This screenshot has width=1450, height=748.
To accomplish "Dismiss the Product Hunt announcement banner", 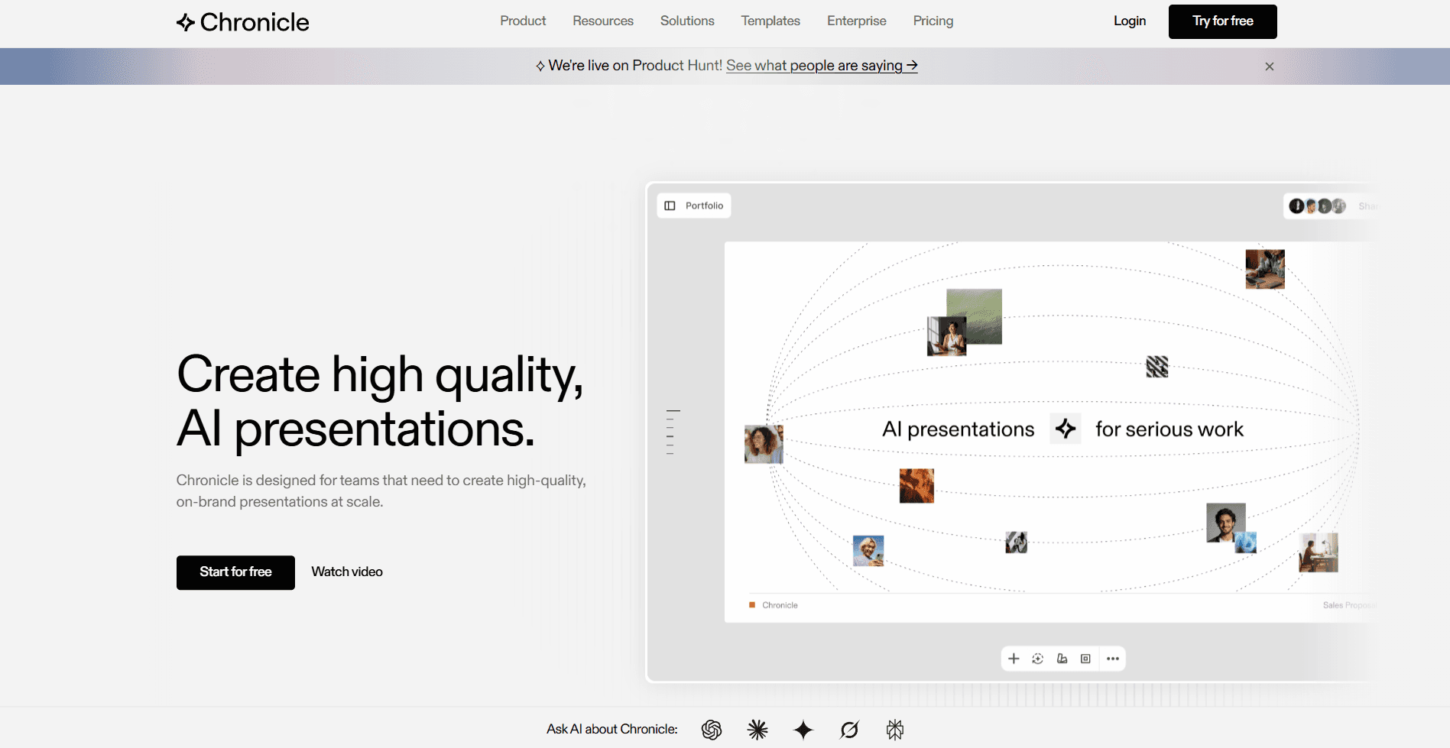I will pos(1270,66).
